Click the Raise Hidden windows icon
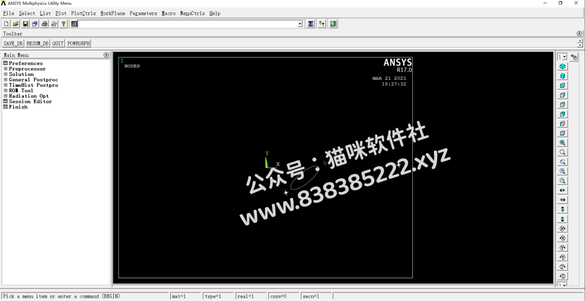 click(x=310, y=24)
